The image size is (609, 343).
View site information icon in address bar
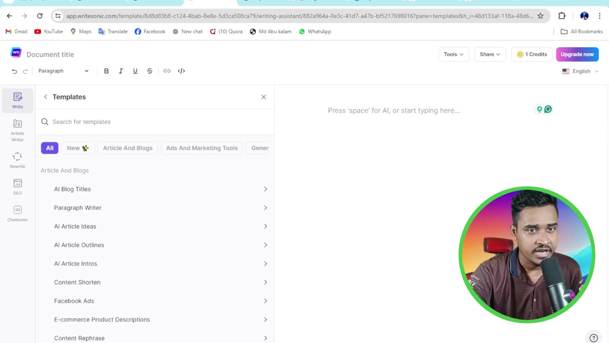pos(58,16)
